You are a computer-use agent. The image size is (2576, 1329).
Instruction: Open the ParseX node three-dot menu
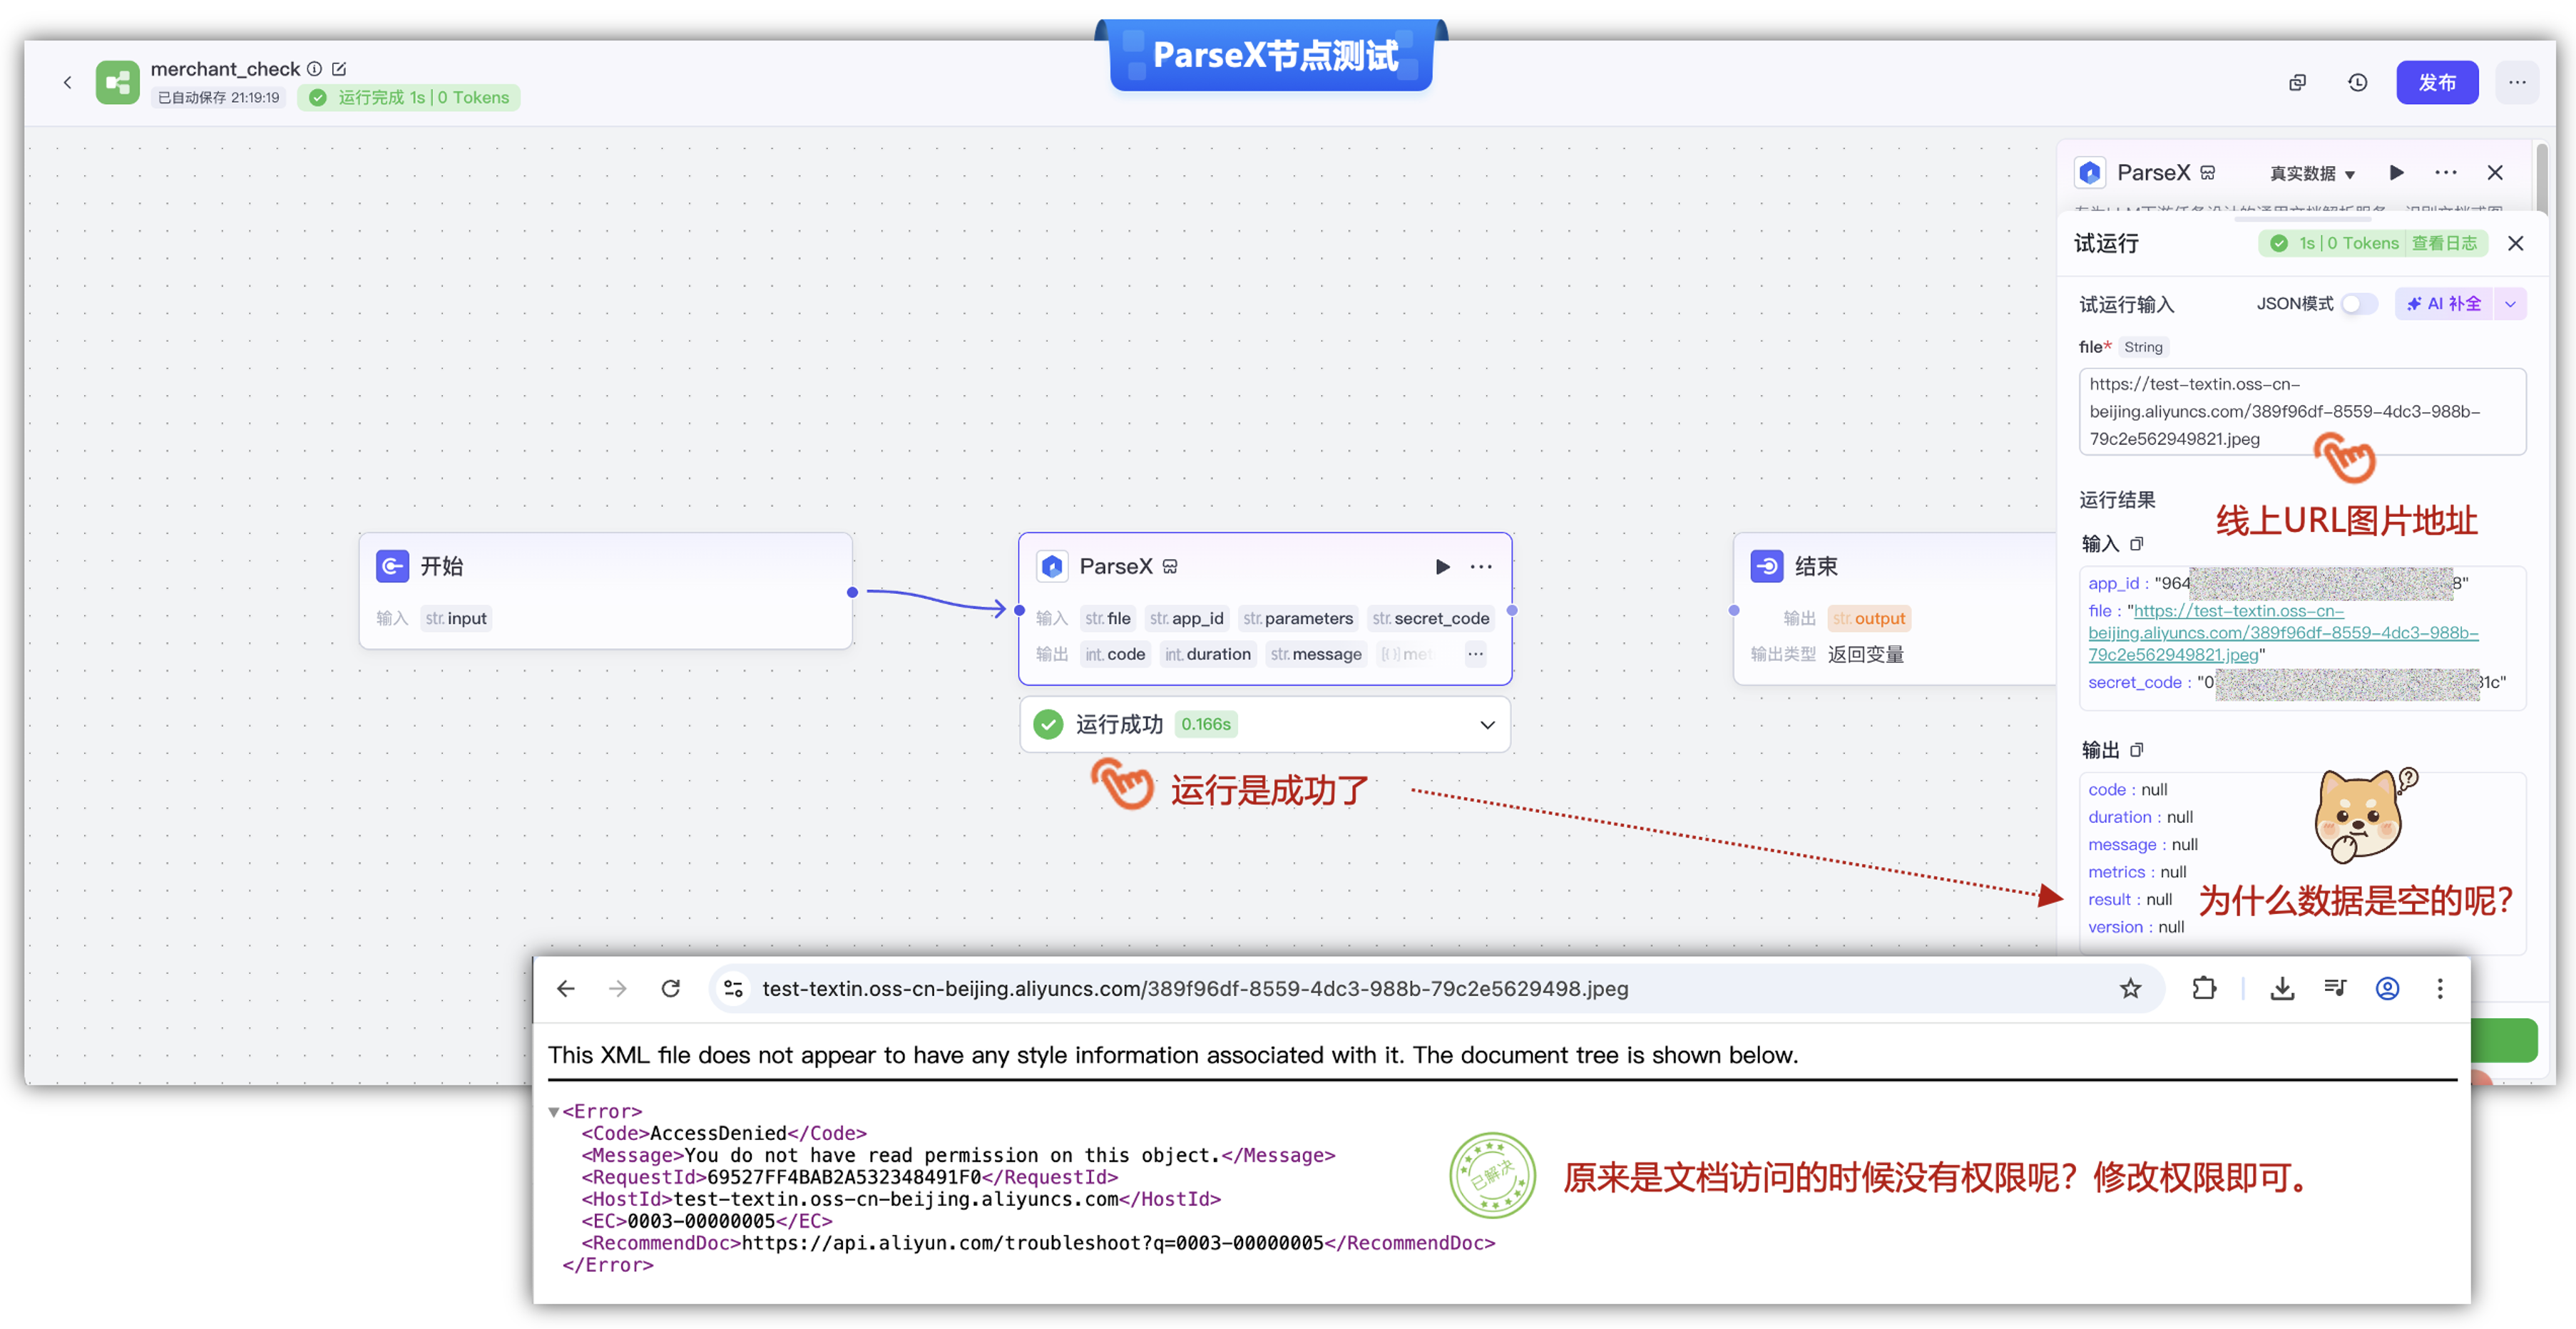pyautogui.click(x=1481, y=567)
